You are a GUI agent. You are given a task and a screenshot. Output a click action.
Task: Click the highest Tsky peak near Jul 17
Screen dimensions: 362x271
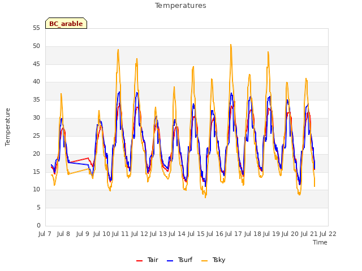(x=231, y=45)
